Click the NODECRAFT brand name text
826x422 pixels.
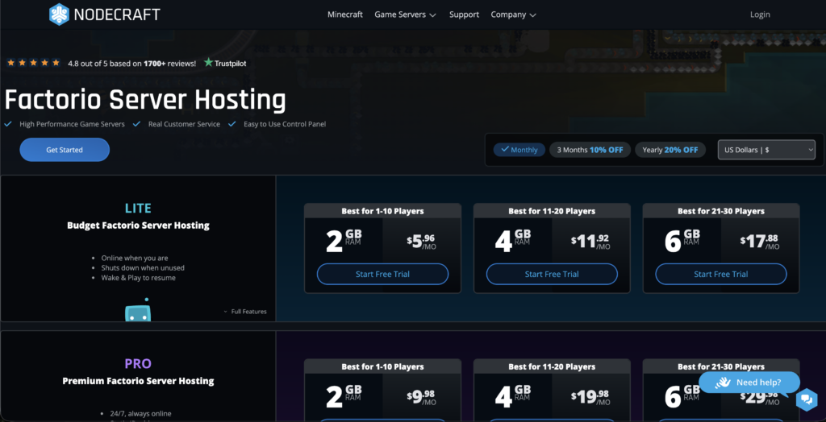(x=117, y=14)
